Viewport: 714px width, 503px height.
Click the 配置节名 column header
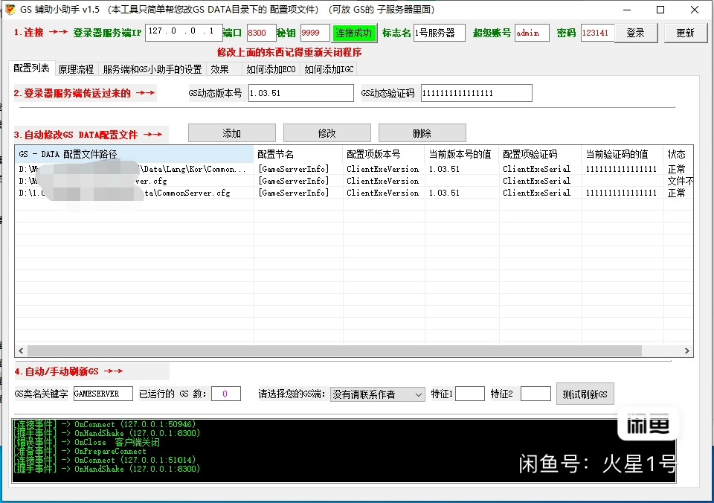click(x=297, y=154)
